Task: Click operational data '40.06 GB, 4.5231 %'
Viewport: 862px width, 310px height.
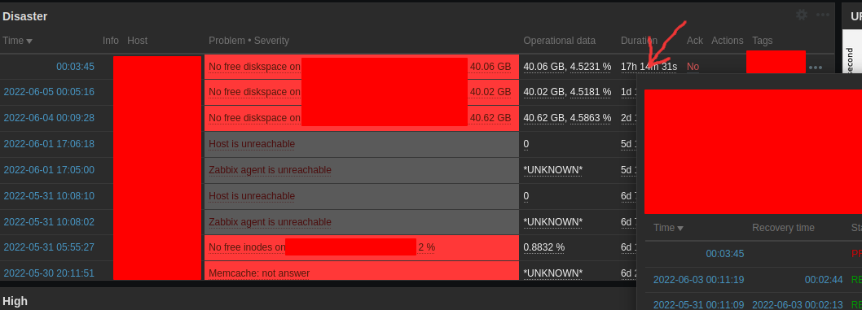Action: pos(567,67)
